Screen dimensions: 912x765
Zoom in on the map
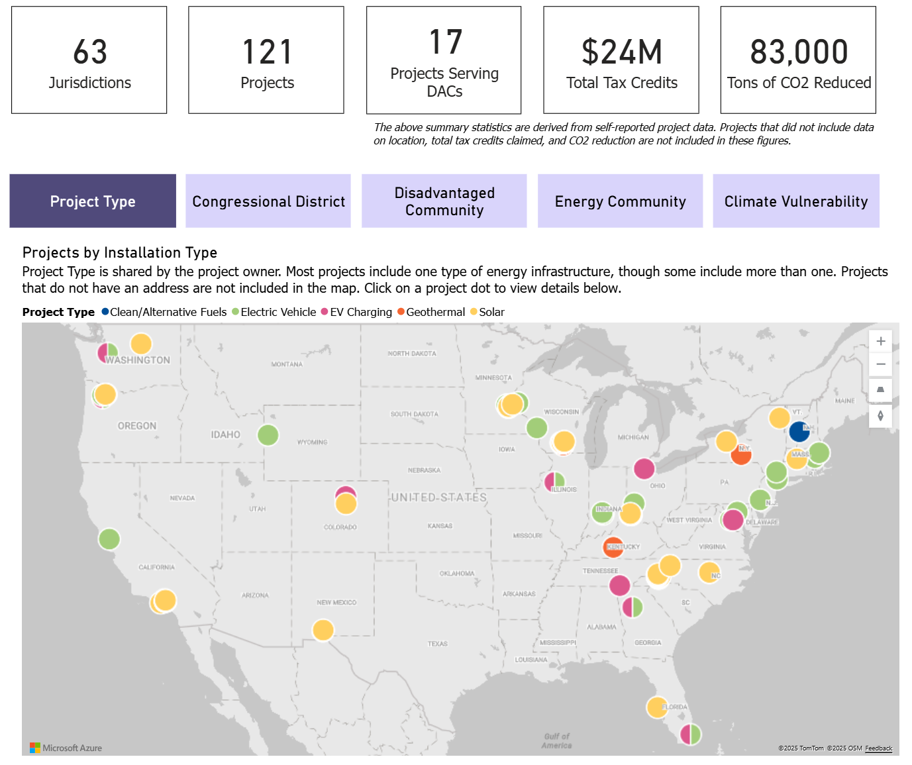click(880, 341)
